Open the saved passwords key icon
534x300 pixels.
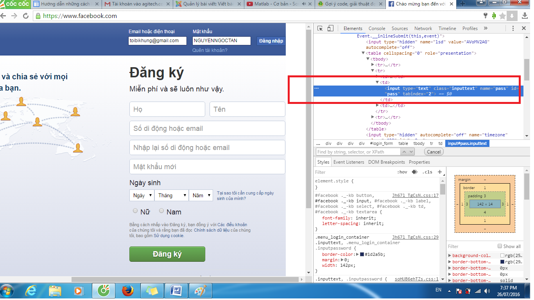[486, 16]
